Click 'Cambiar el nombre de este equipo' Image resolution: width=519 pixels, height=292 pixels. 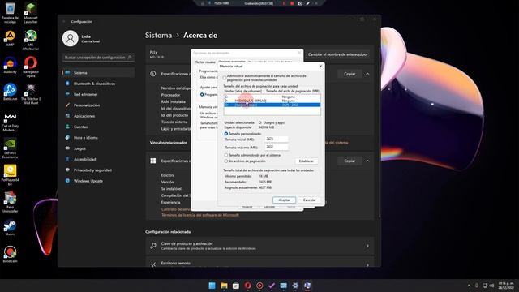[x=337, y=54]
